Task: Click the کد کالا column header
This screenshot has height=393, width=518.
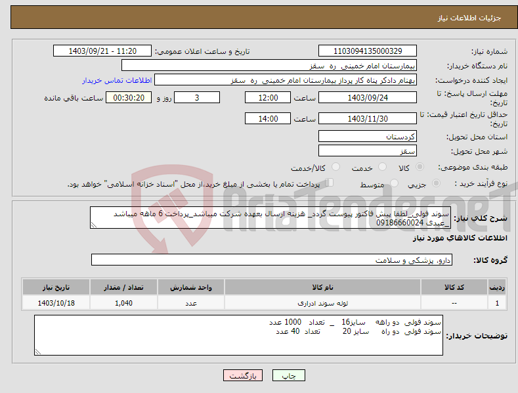Action: pyautogui.click(x=454, y=287)
